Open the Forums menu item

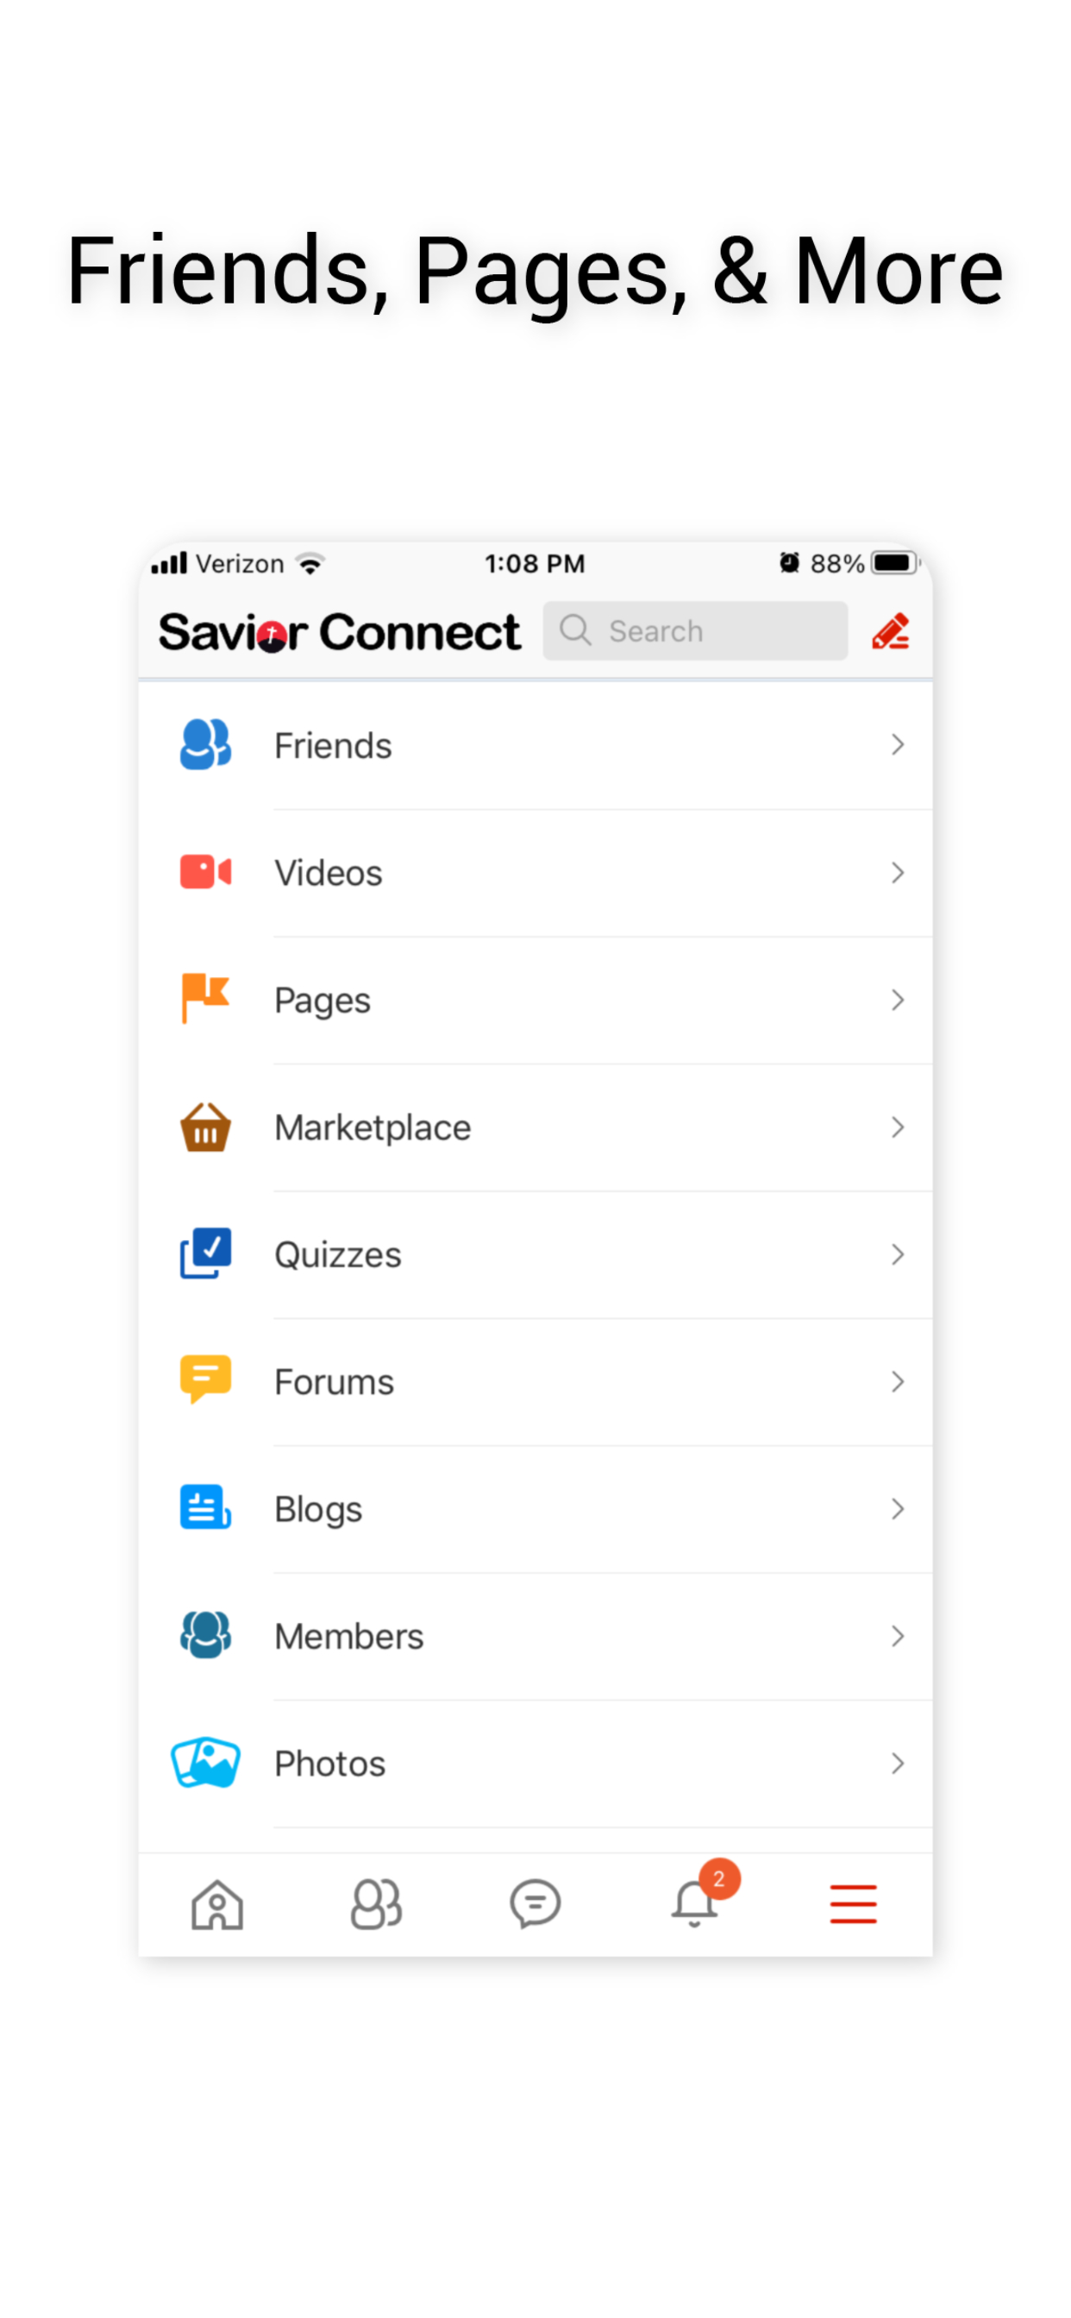coord(334,1382)
